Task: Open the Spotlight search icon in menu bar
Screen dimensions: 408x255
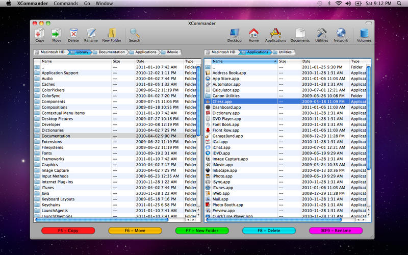Action: pyautogui.click(x=399, y=4)
